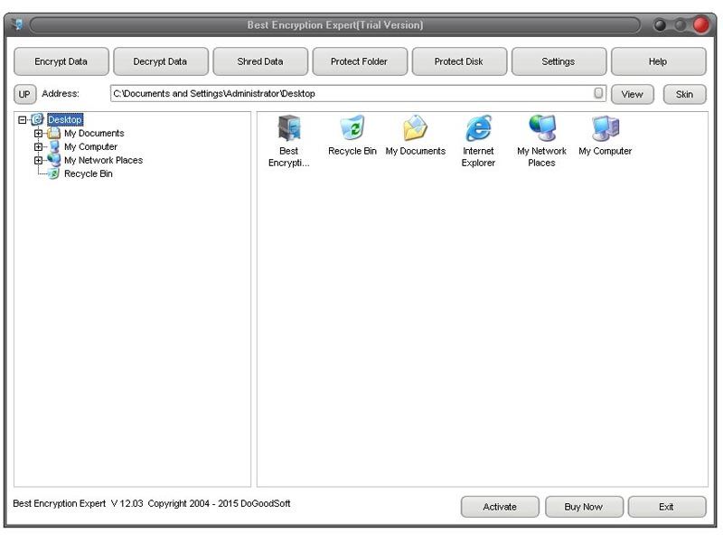Click the My Computer icon in tree
723x542 pixels.
(x=54, y=146)
